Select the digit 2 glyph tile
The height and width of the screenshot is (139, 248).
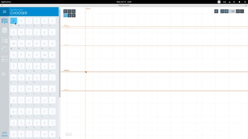13,123
